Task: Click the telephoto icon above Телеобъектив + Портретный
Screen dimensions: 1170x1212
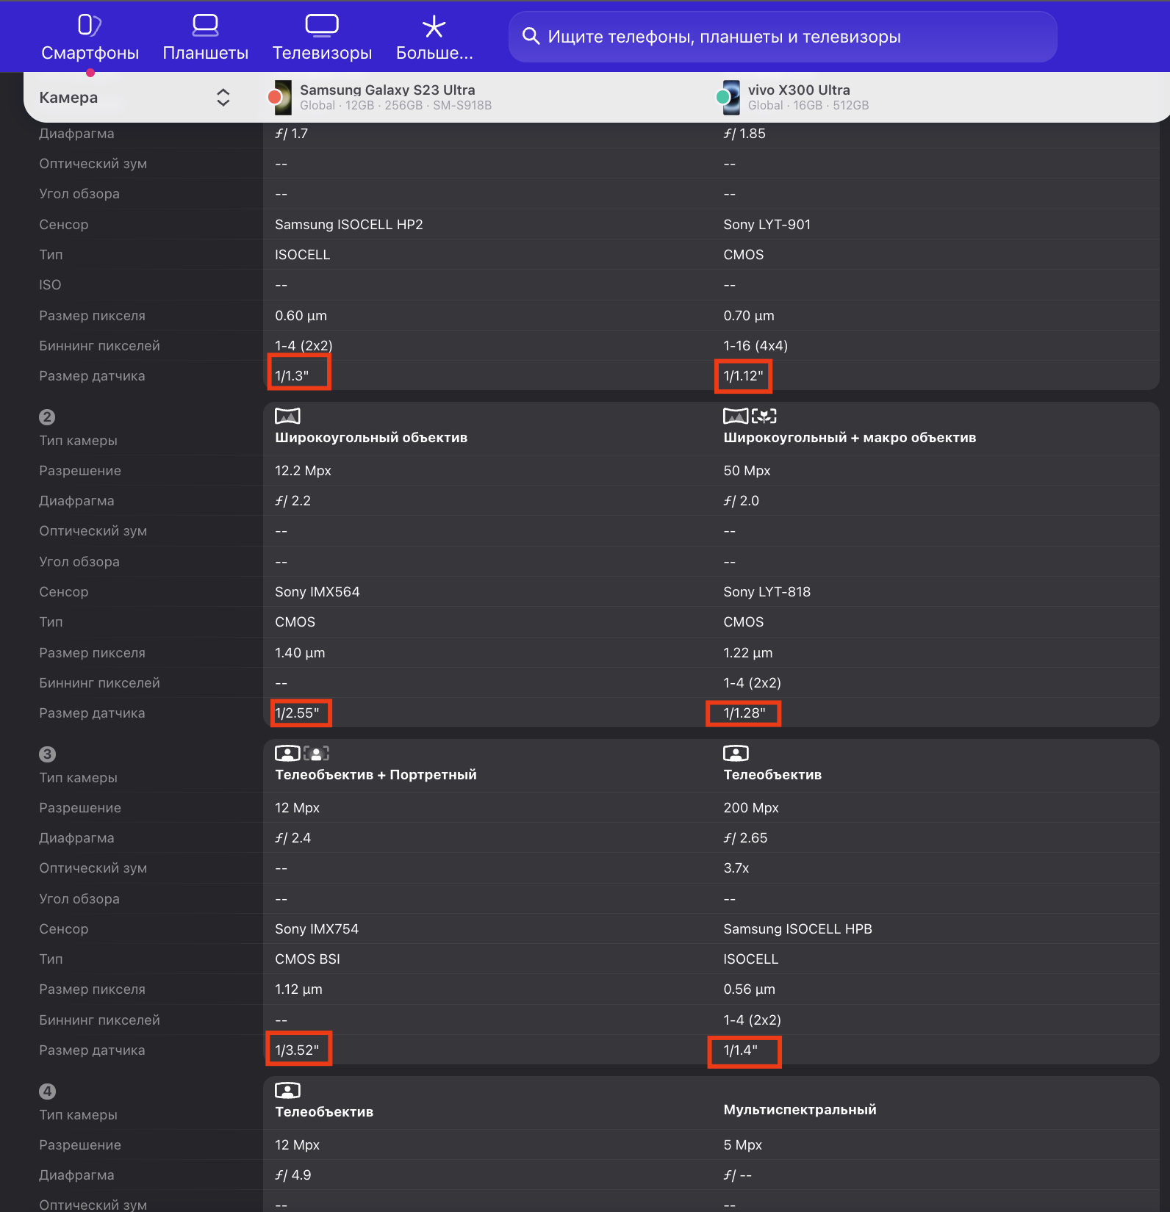Action: (x=287, y=753)
